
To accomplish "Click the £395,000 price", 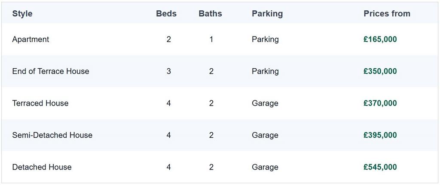I will point(380,135).
